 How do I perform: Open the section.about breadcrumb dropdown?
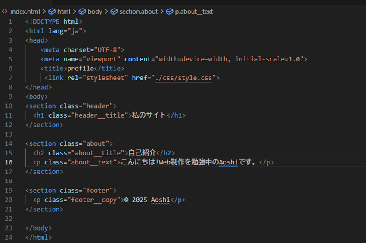pyautogui.click(x=139, y=12)
